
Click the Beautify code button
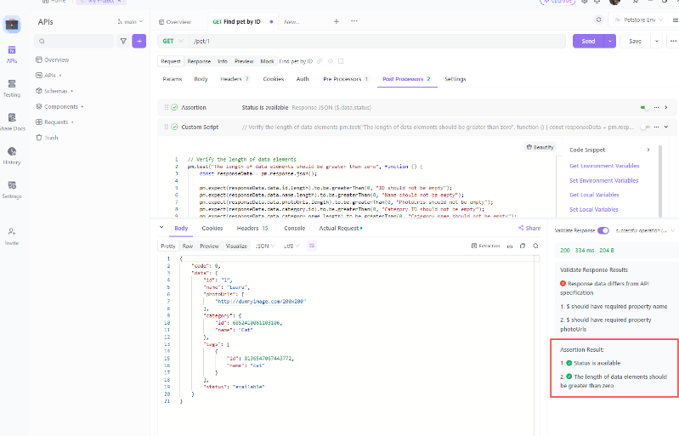[540, 147]
